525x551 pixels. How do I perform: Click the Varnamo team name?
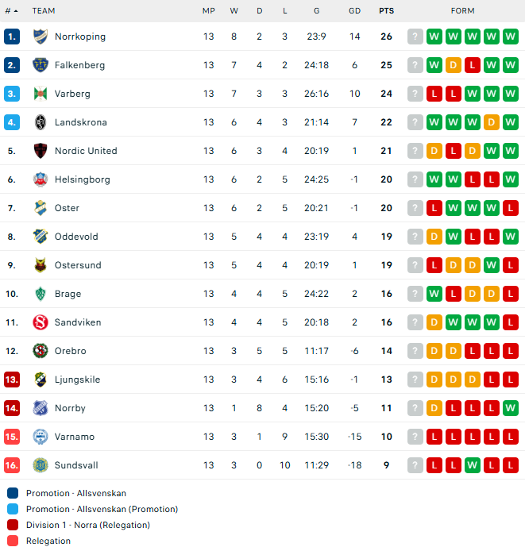click(75, 437)
